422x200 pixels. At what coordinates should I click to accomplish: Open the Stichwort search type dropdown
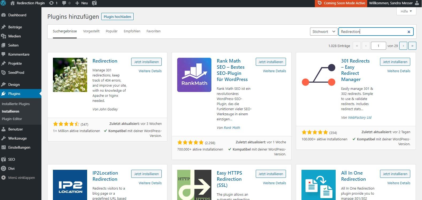click(324, 32)
